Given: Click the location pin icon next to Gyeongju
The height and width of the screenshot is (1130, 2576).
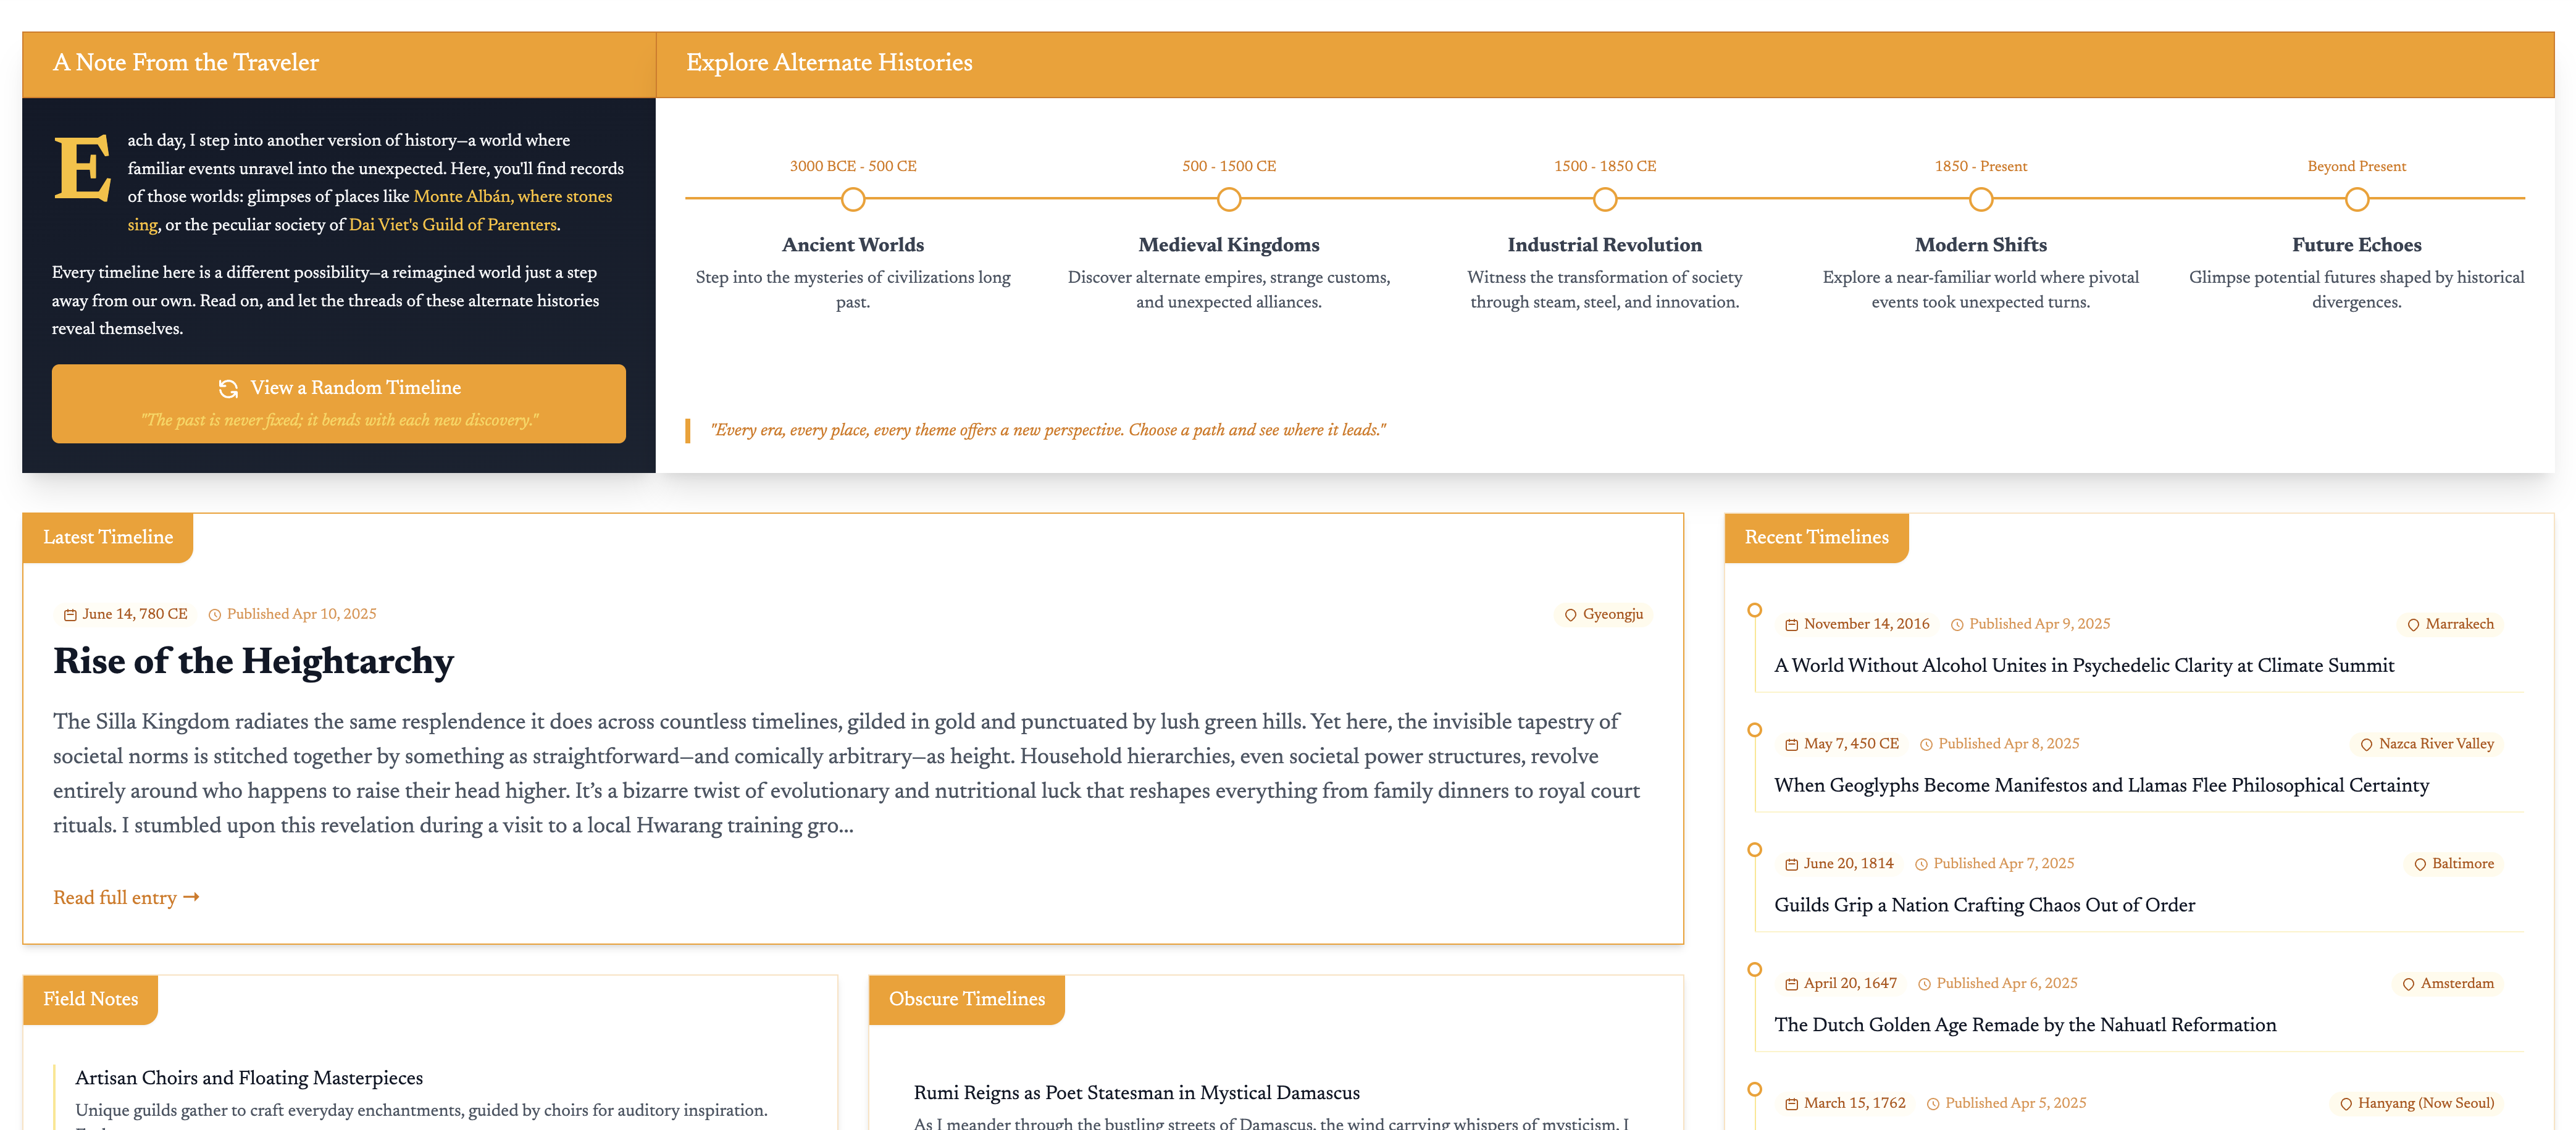Looking at the screenshot, I should click(x=1570, y=615).
